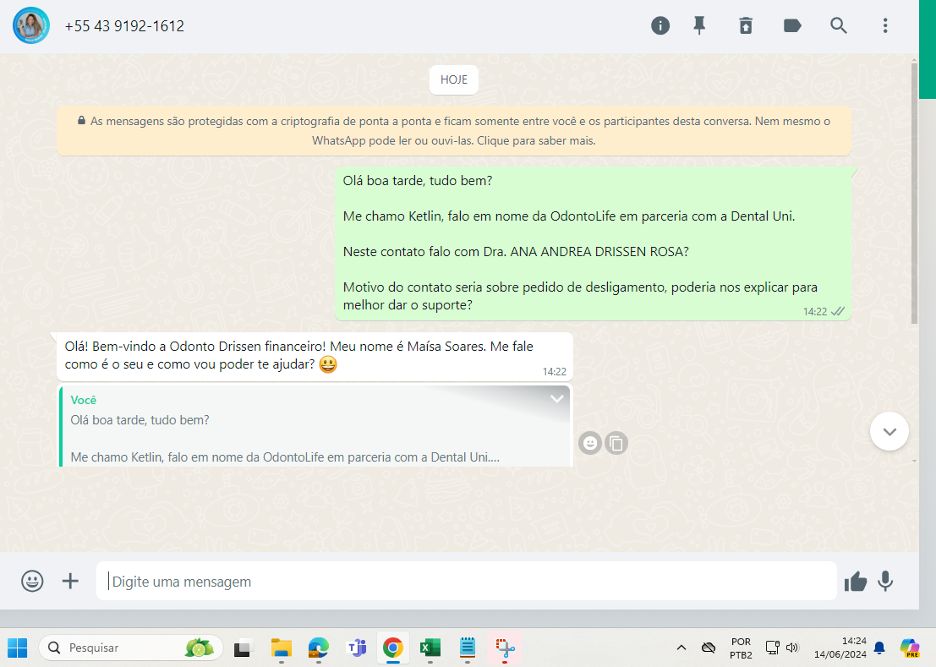Open Microsoft Teams from the taskbar
936x667 pixels.
(356, 648)
